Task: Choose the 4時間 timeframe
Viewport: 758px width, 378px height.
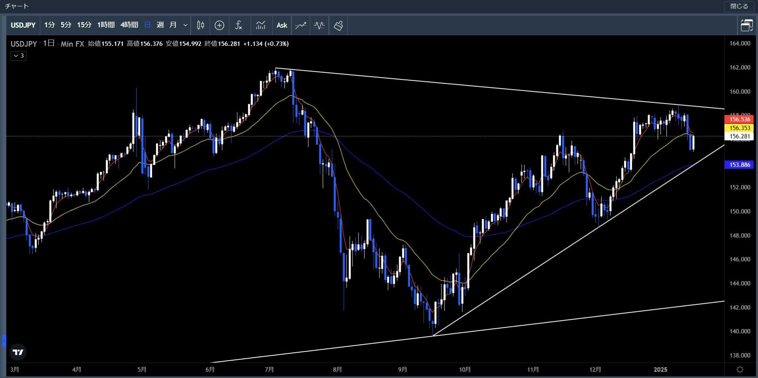Action: [129, 25]
